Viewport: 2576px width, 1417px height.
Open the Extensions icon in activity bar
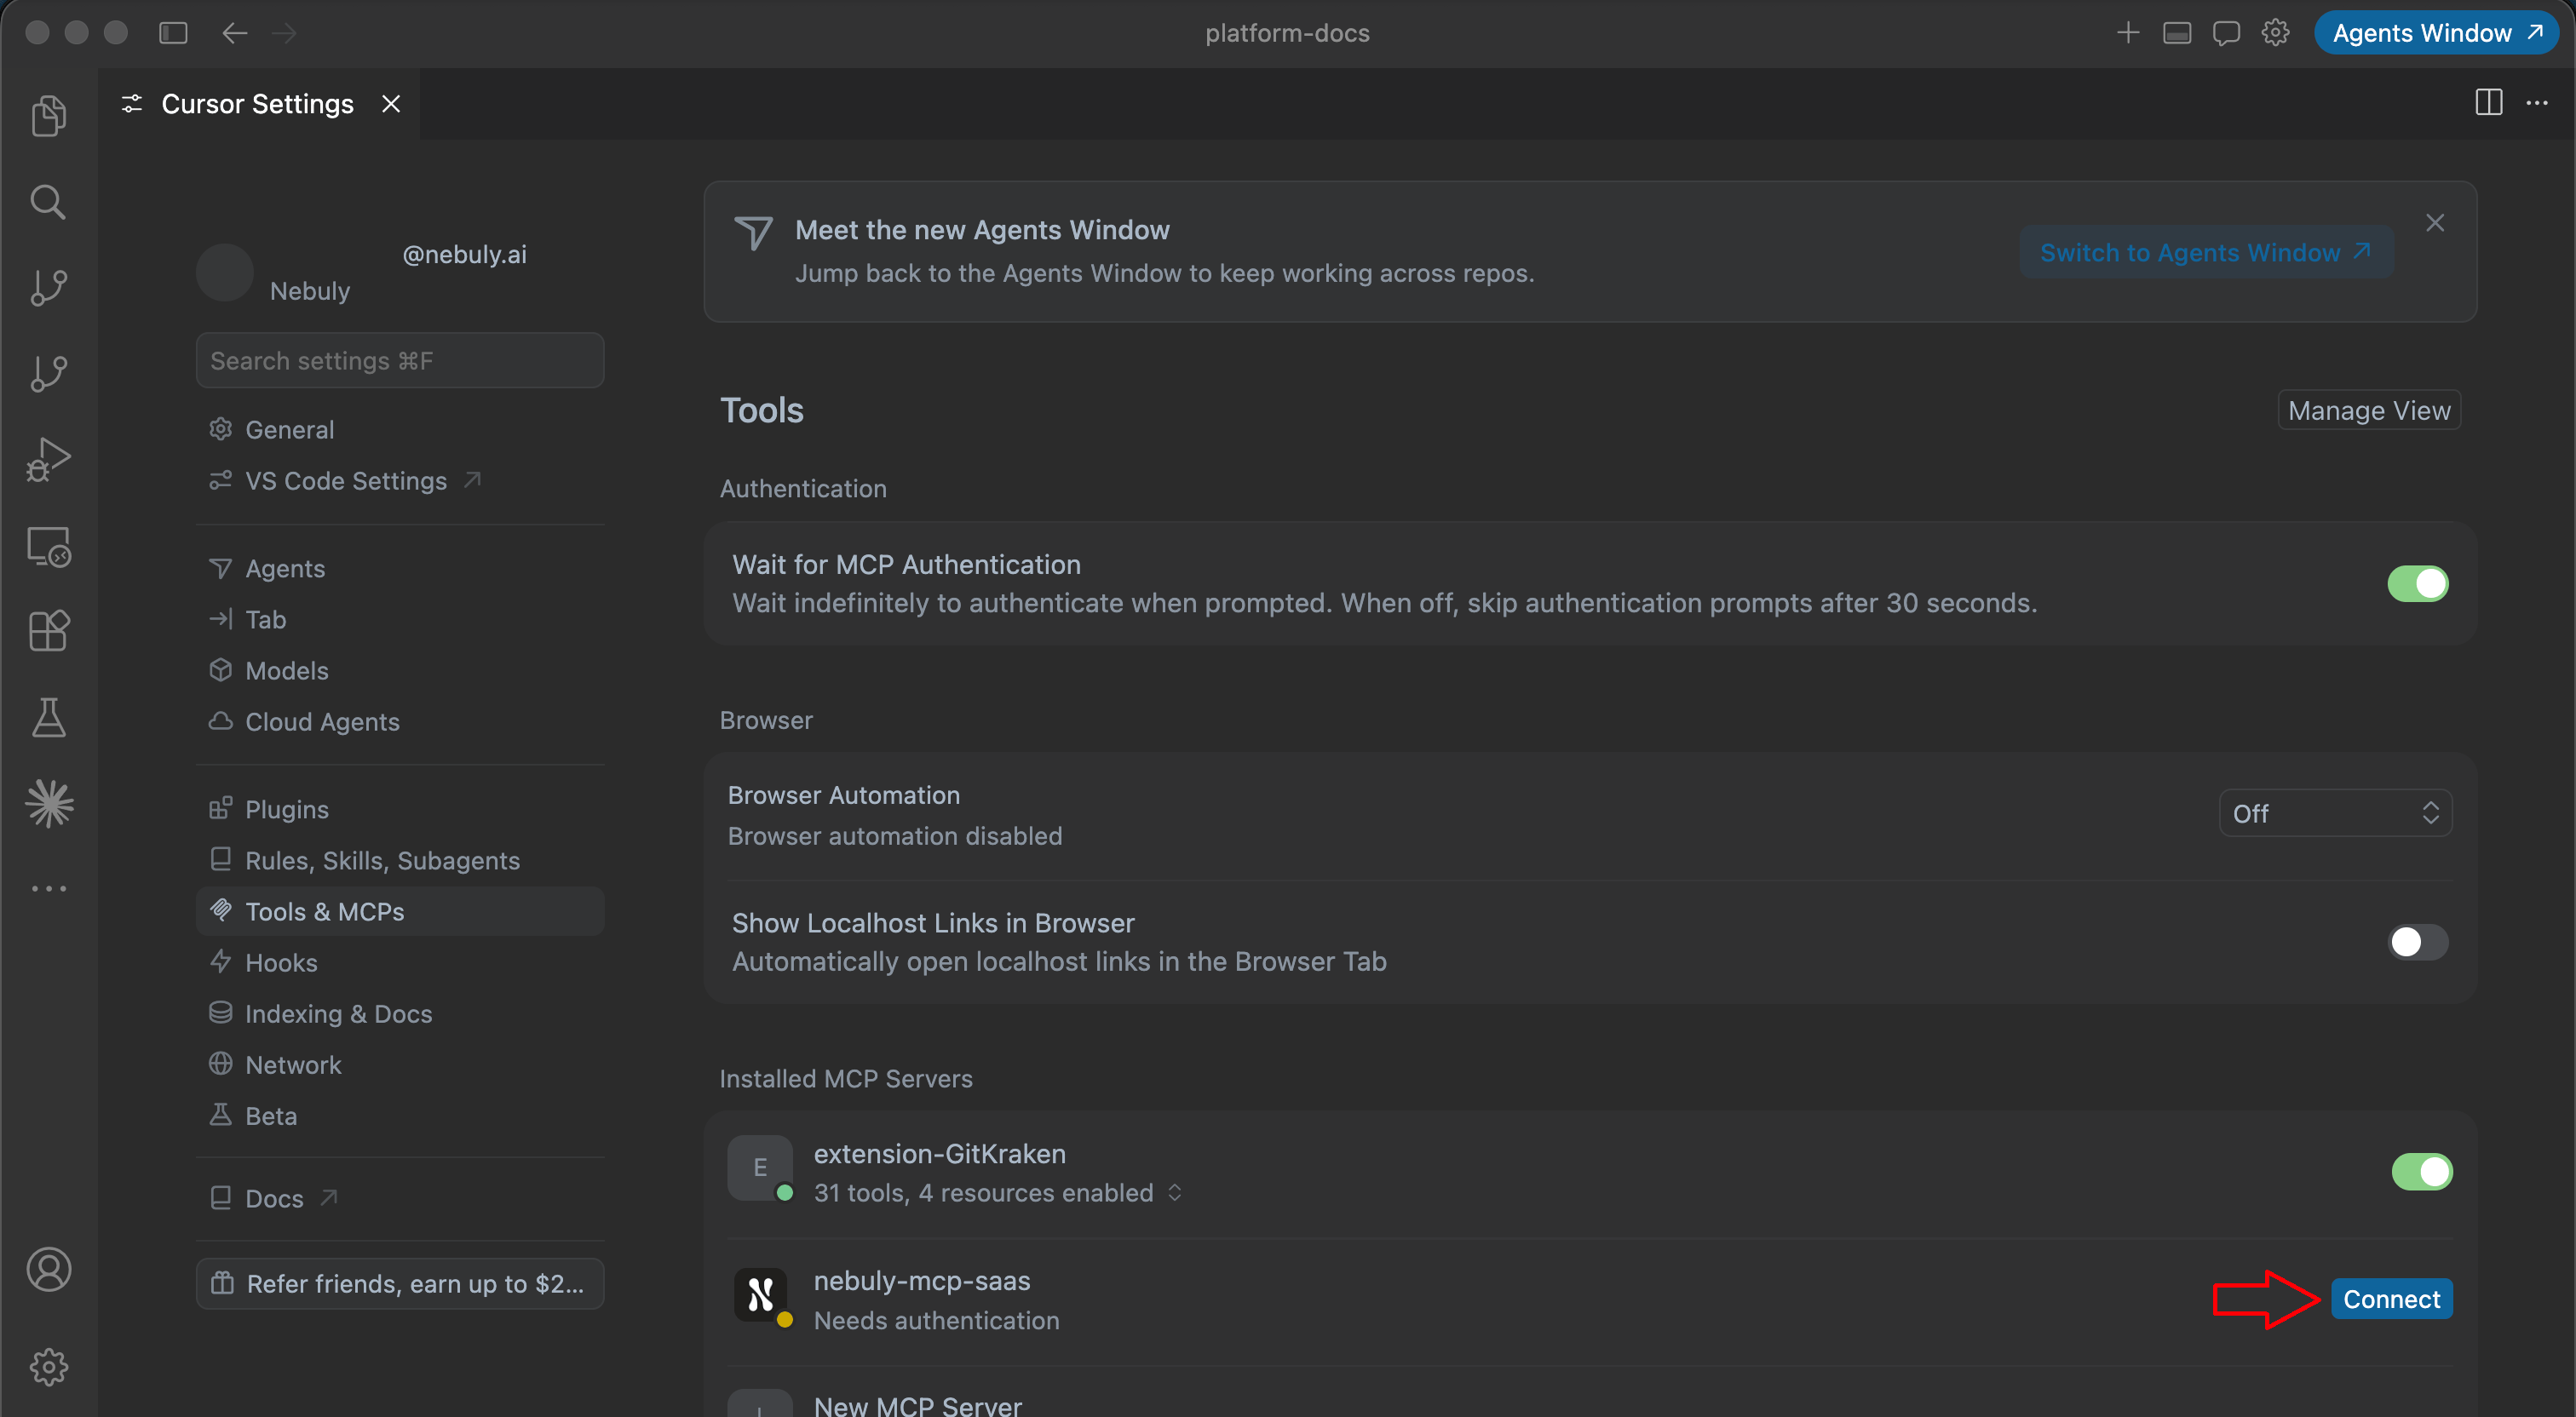48,631
